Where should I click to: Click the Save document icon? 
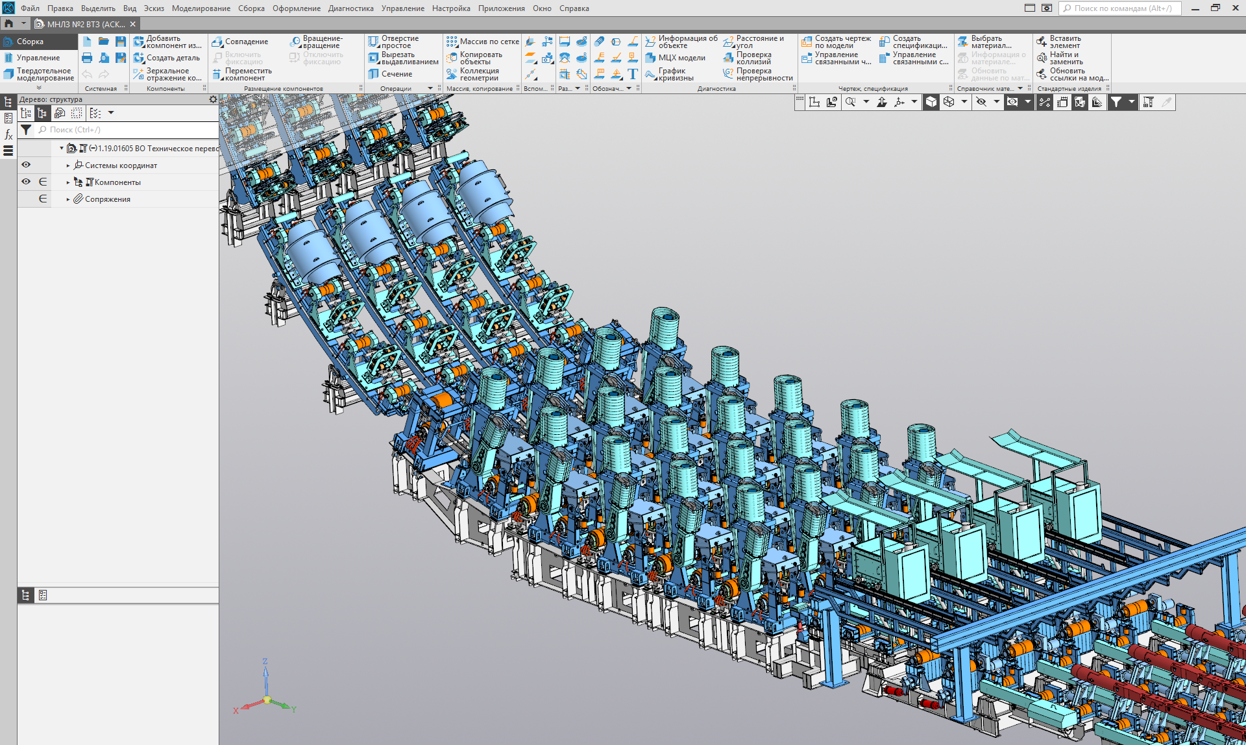(x=121, y=42)
